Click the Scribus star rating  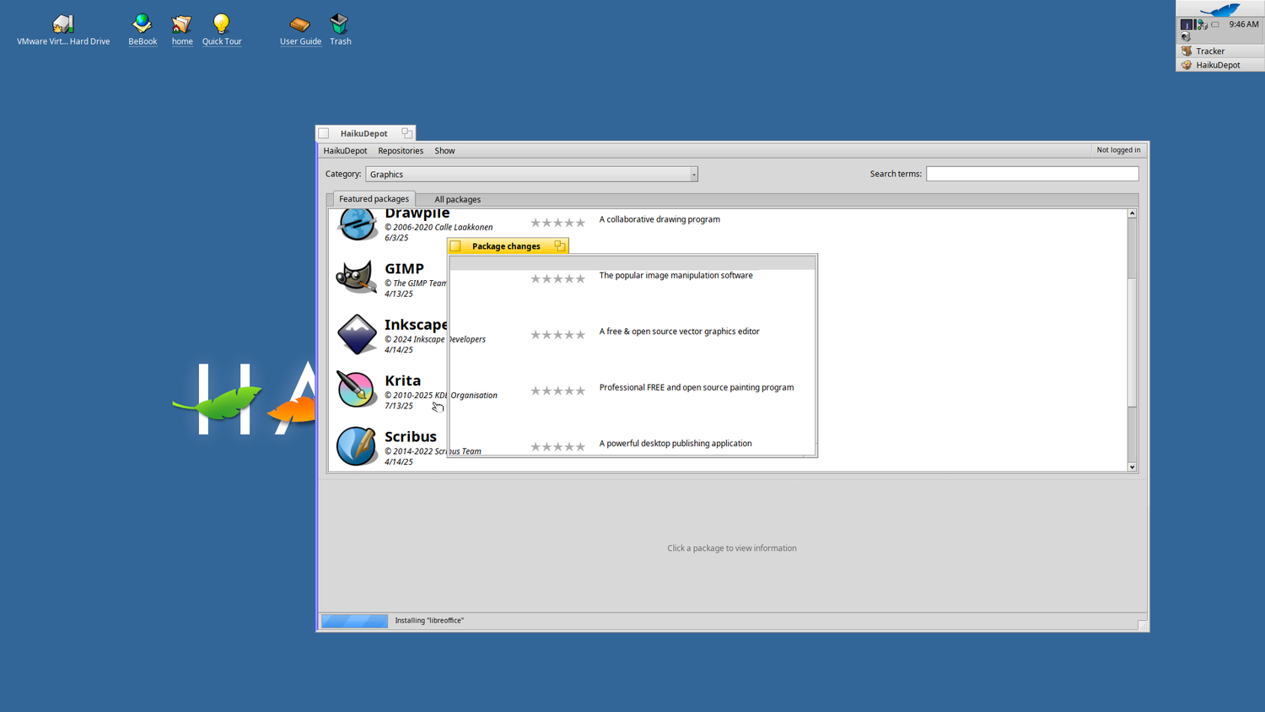coord(557,446)
